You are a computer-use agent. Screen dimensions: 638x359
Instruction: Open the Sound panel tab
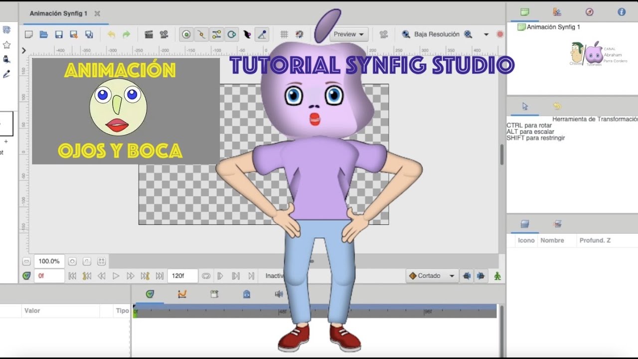(279, 294)
